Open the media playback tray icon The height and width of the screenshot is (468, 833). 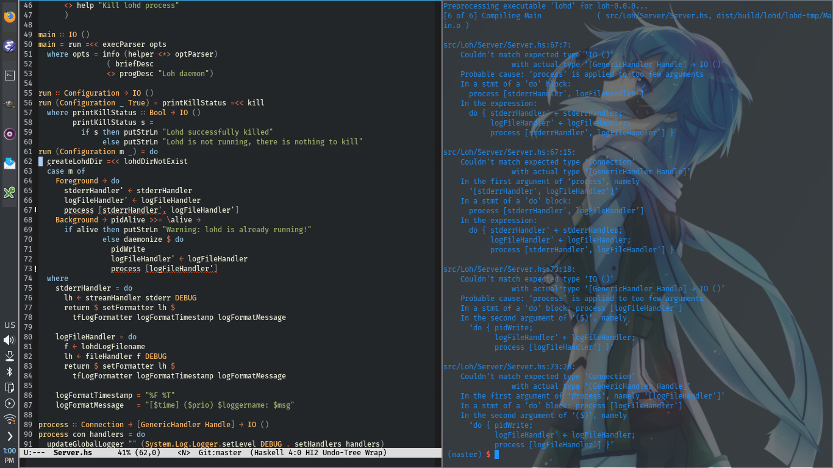coord(10,403)
